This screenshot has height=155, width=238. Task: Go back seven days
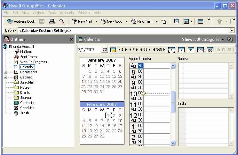(131, 49)
